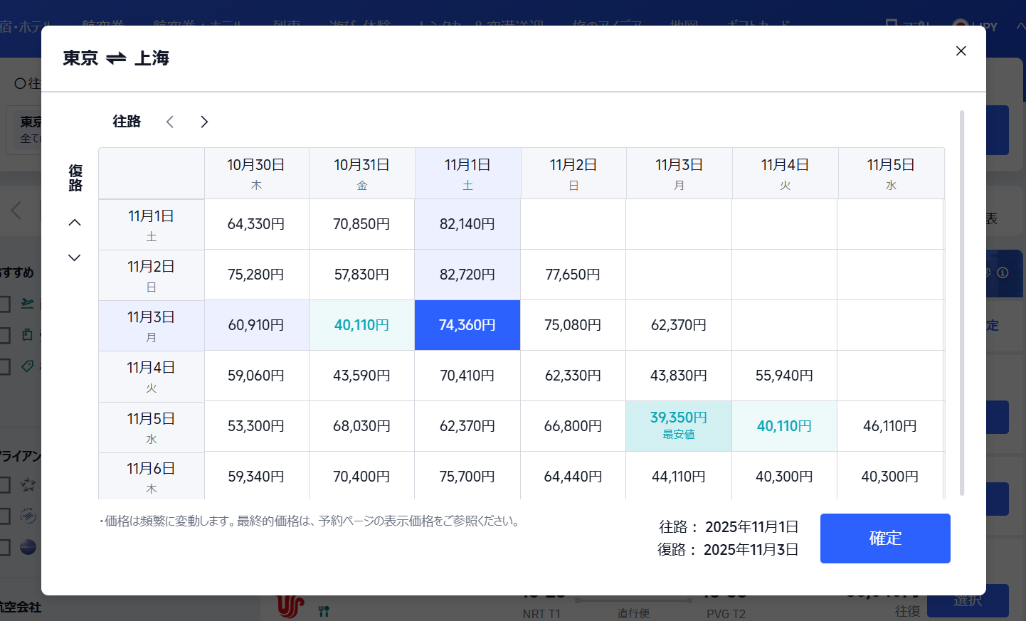Close the Tokyo–Shanghai fare calendar dialog
This screenshot has height=621, width=1026.
[961, 51]
